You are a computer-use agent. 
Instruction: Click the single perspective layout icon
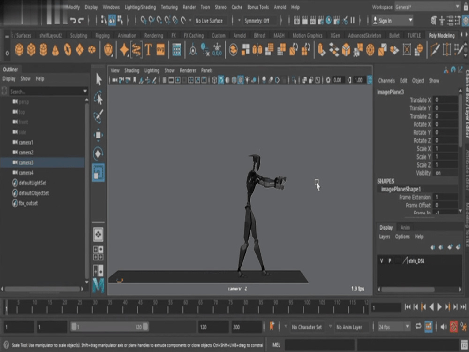click(x=98, y=234)
